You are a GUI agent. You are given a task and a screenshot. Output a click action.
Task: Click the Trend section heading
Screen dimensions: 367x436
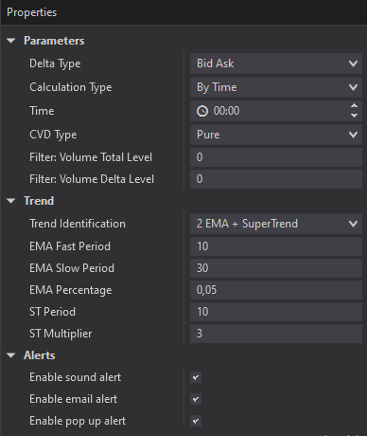click(39, 201)
